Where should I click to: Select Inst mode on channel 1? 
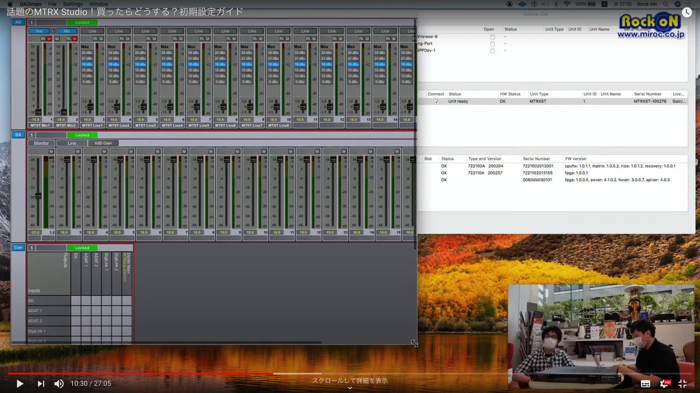39,31
